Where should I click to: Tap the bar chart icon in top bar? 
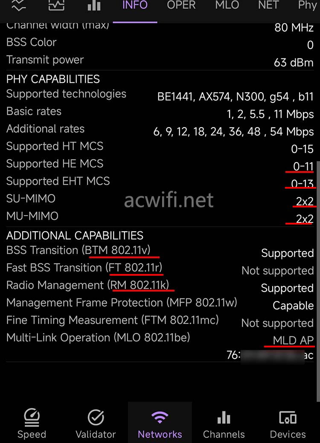click(x=94, y=6)
